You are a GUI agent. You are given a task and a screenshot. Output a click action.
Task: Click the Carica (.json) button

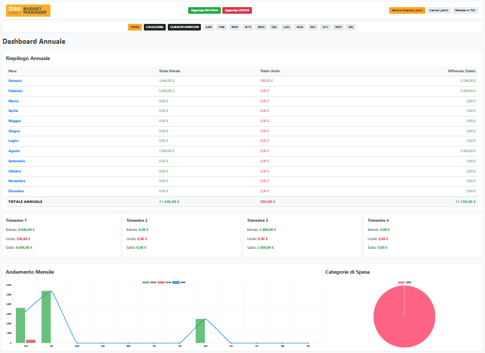tap(439, 10)
